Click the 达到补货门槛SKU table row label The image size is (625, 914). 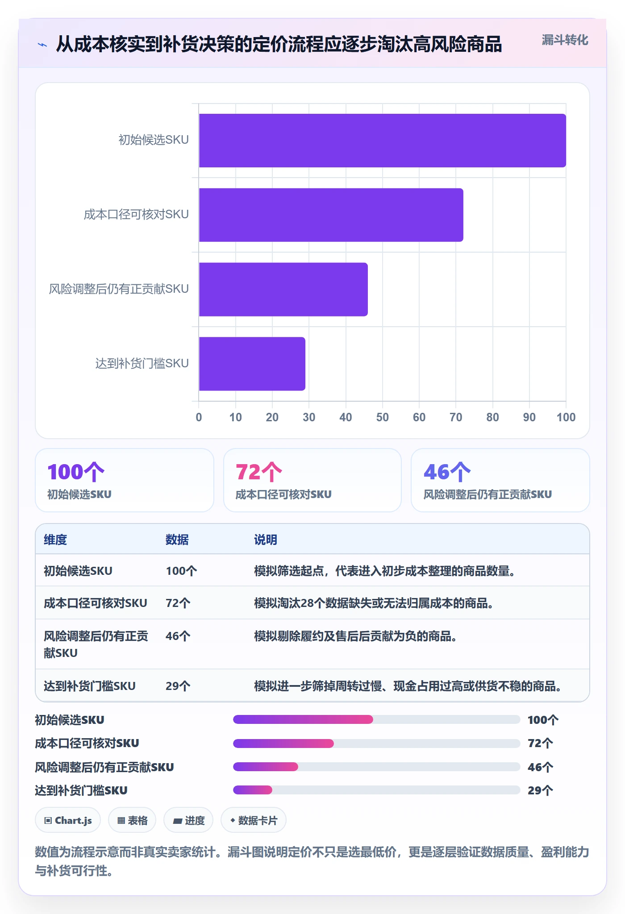pos(90,686)
